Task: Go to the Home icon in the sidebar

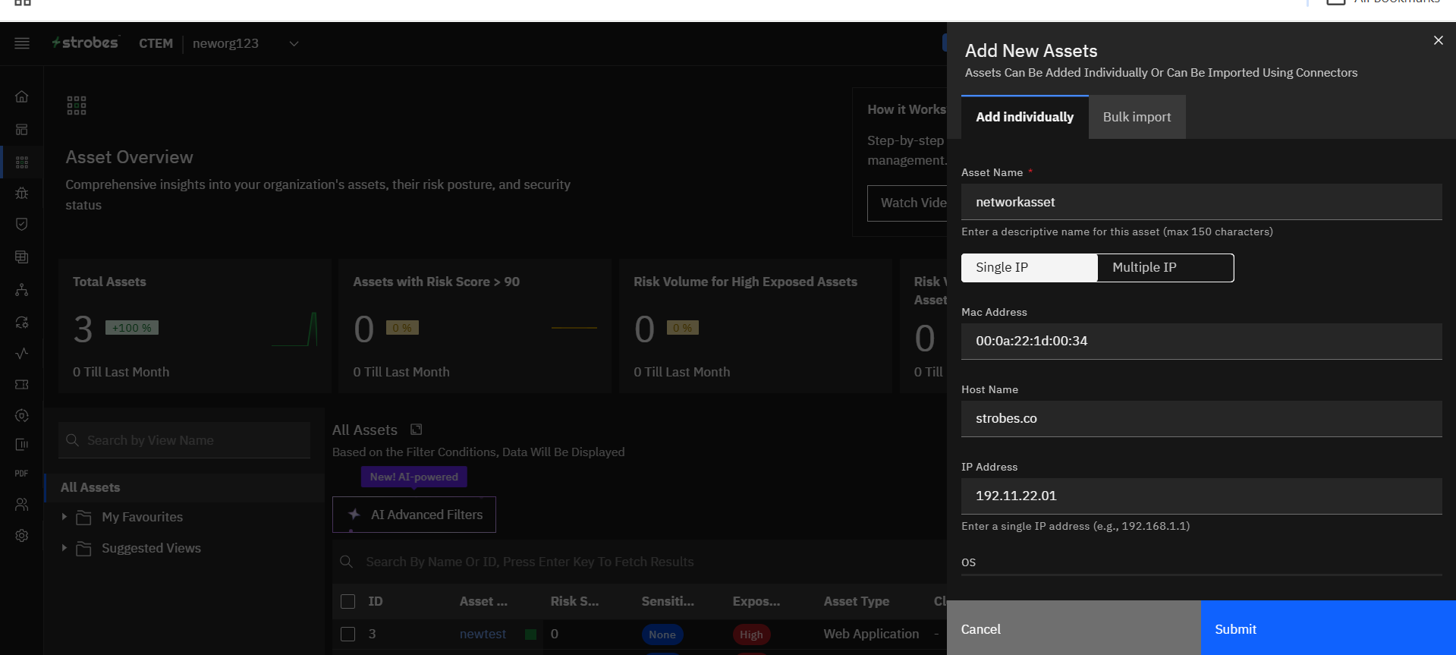Action: coord(22,96)
